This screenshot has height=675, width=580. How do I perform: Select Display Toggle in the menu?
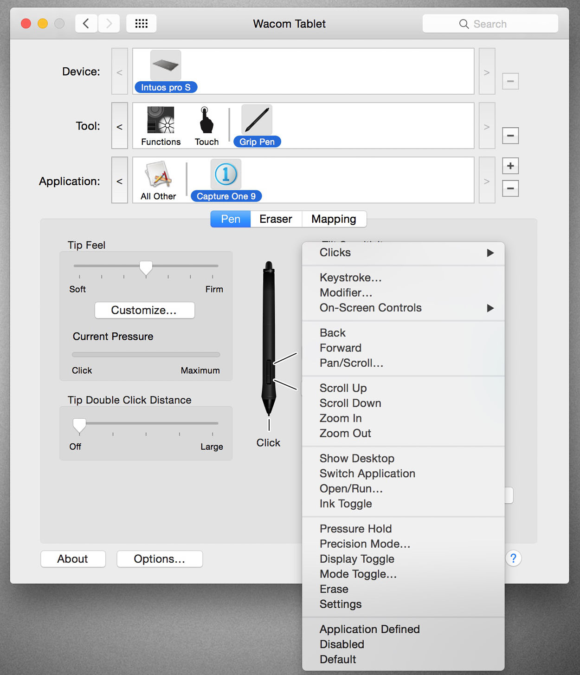tap(403, 559)
